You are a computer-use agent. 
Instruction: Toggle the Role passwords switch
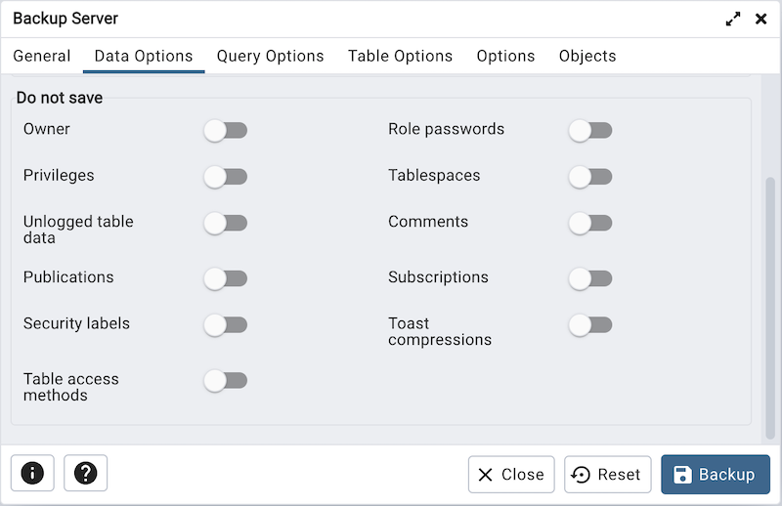tap(590, 130)
